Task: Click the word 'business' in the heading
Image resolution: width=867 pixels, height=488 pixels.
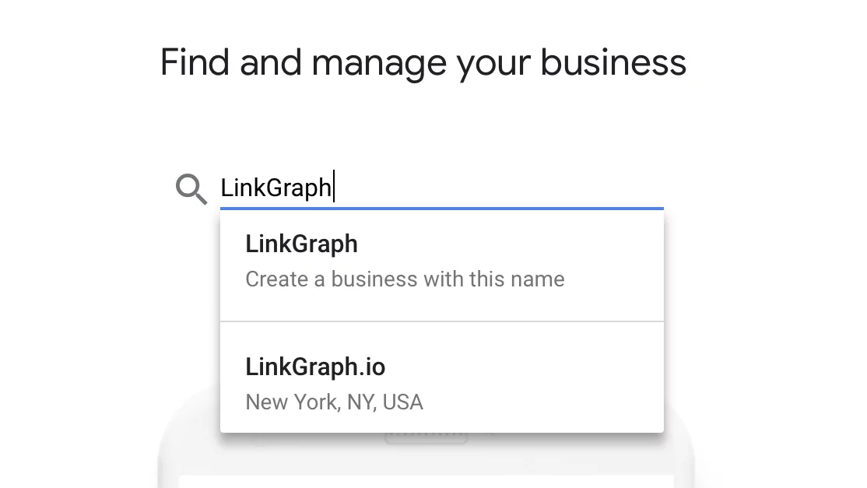Action: click(x=613, y=62)
